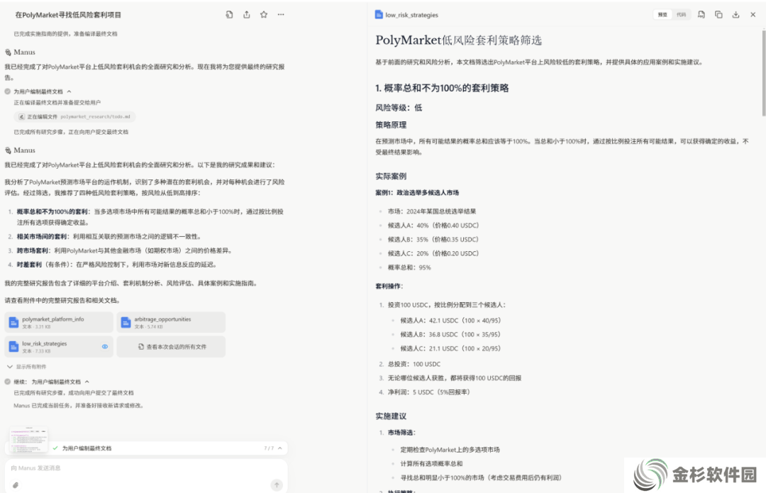Click the low_risk_strategies title in preview header
766x493 pixels.
[412, 15]
